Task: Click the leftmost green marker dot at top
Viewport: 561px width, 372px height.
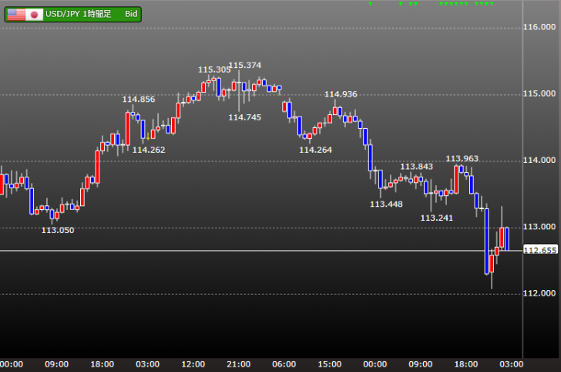Action: [371, 4]
